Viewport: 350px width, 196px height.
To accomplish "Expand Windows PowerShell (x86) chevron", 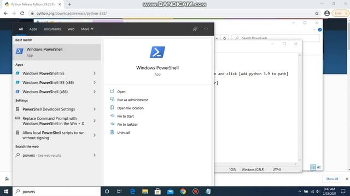I will [95, 91].
